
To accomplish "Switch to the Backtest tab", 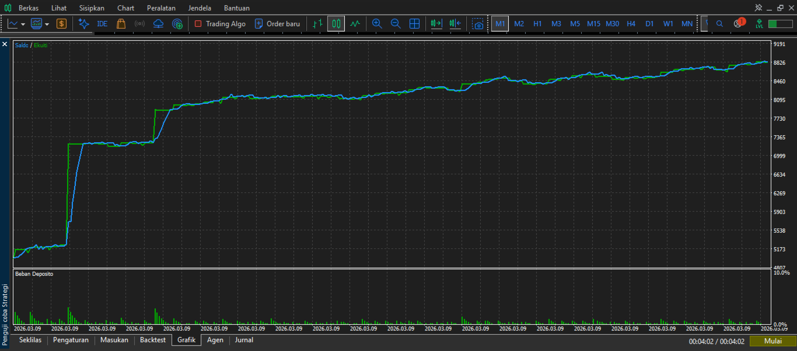I will click(x=153, y=340).
